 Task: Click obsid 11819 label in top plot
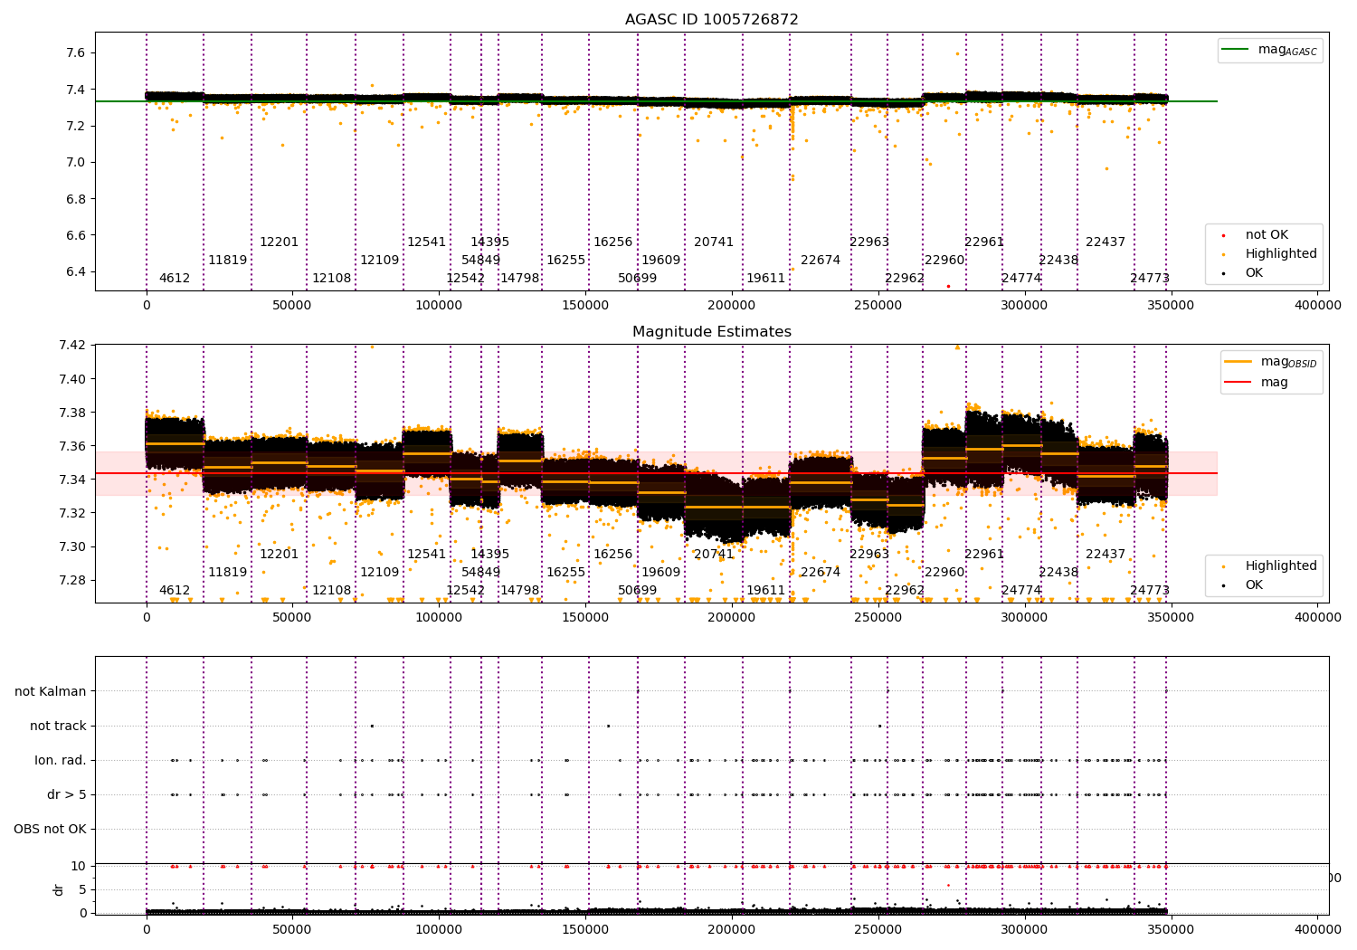point(228,261)
